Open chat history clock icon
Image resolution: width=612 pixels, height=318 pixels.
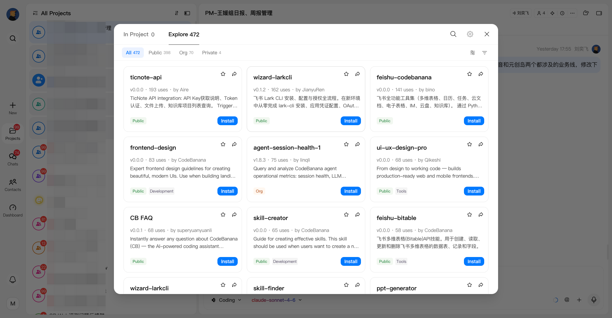[x=562, y=13]
